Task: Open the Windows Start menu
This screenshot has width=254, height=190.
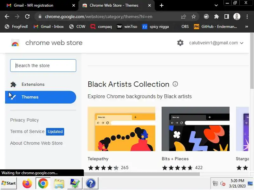Action: 9,183
